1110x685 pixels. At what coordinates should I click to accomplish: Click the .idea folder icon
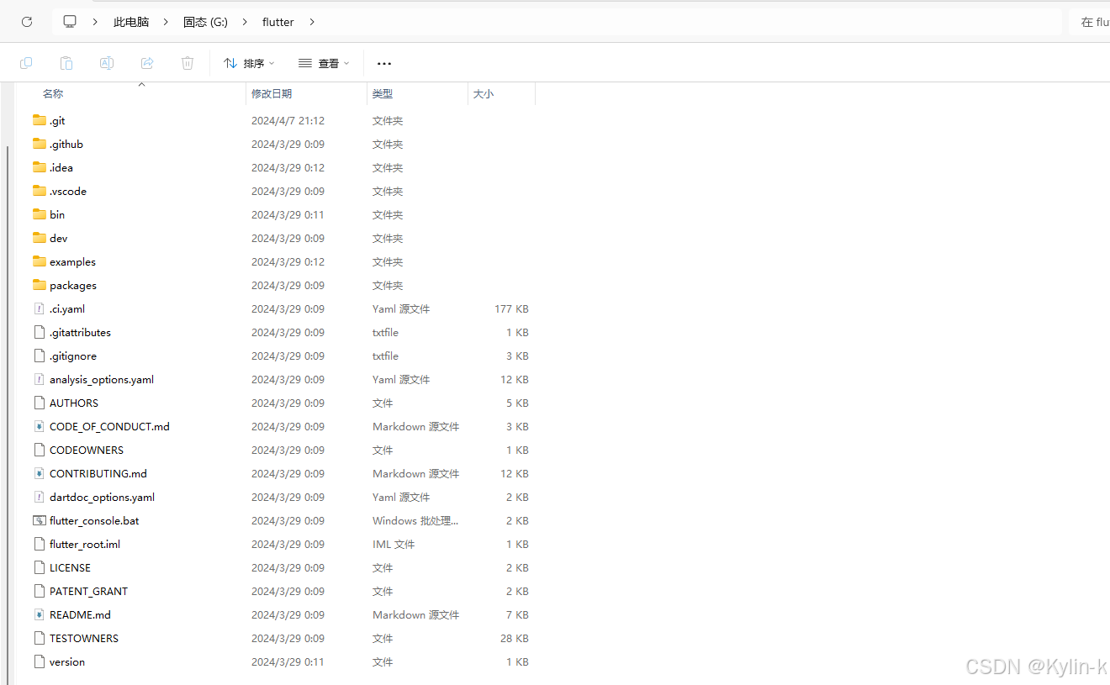40,167
